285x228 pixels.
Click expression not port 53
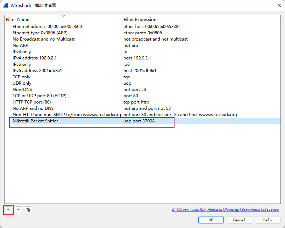click(135, 90)
